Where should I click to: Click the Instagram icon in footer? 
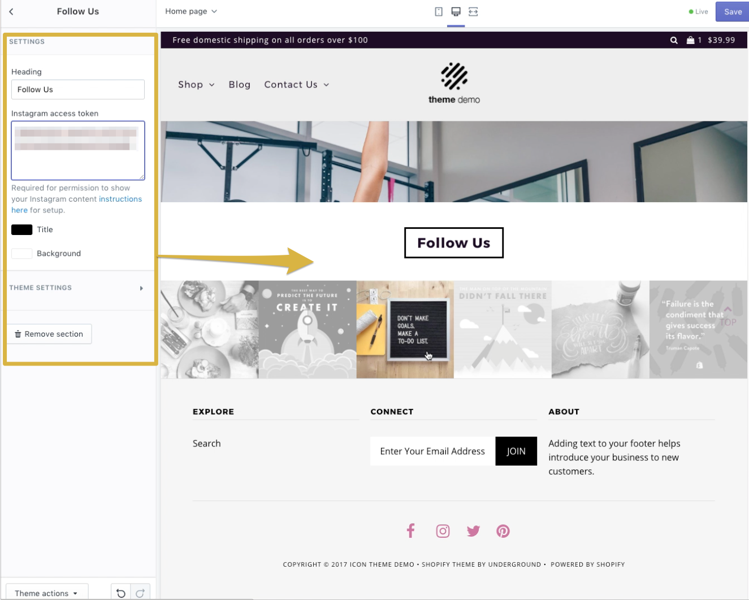(443, 531)
